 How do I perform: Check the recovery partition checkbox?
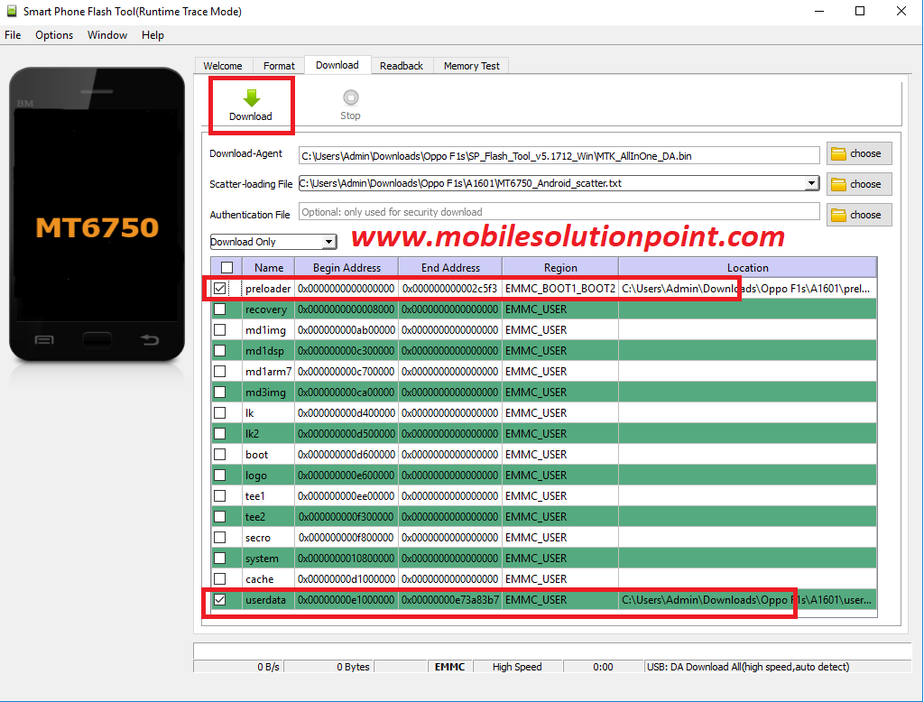coord(220,309)
